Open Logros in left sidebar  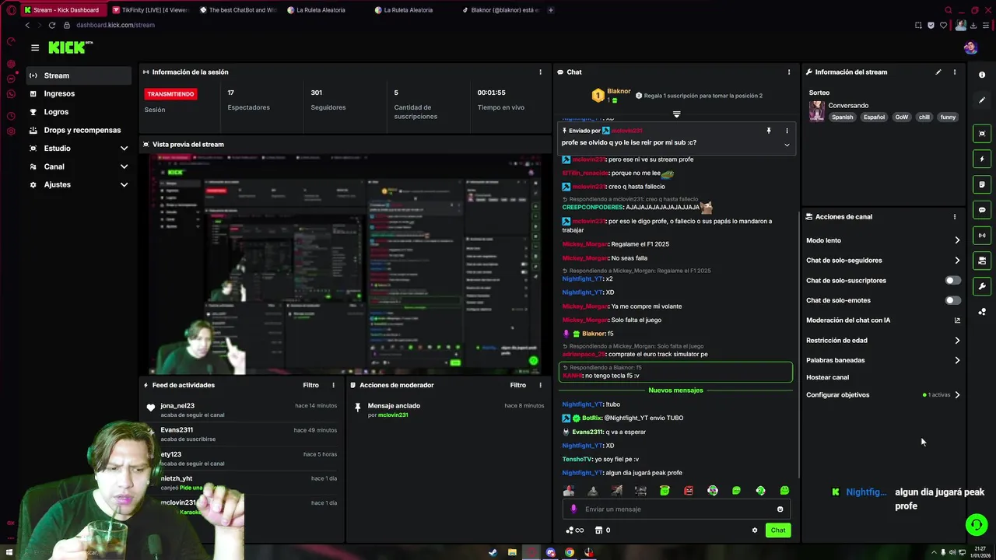[79, 112]
